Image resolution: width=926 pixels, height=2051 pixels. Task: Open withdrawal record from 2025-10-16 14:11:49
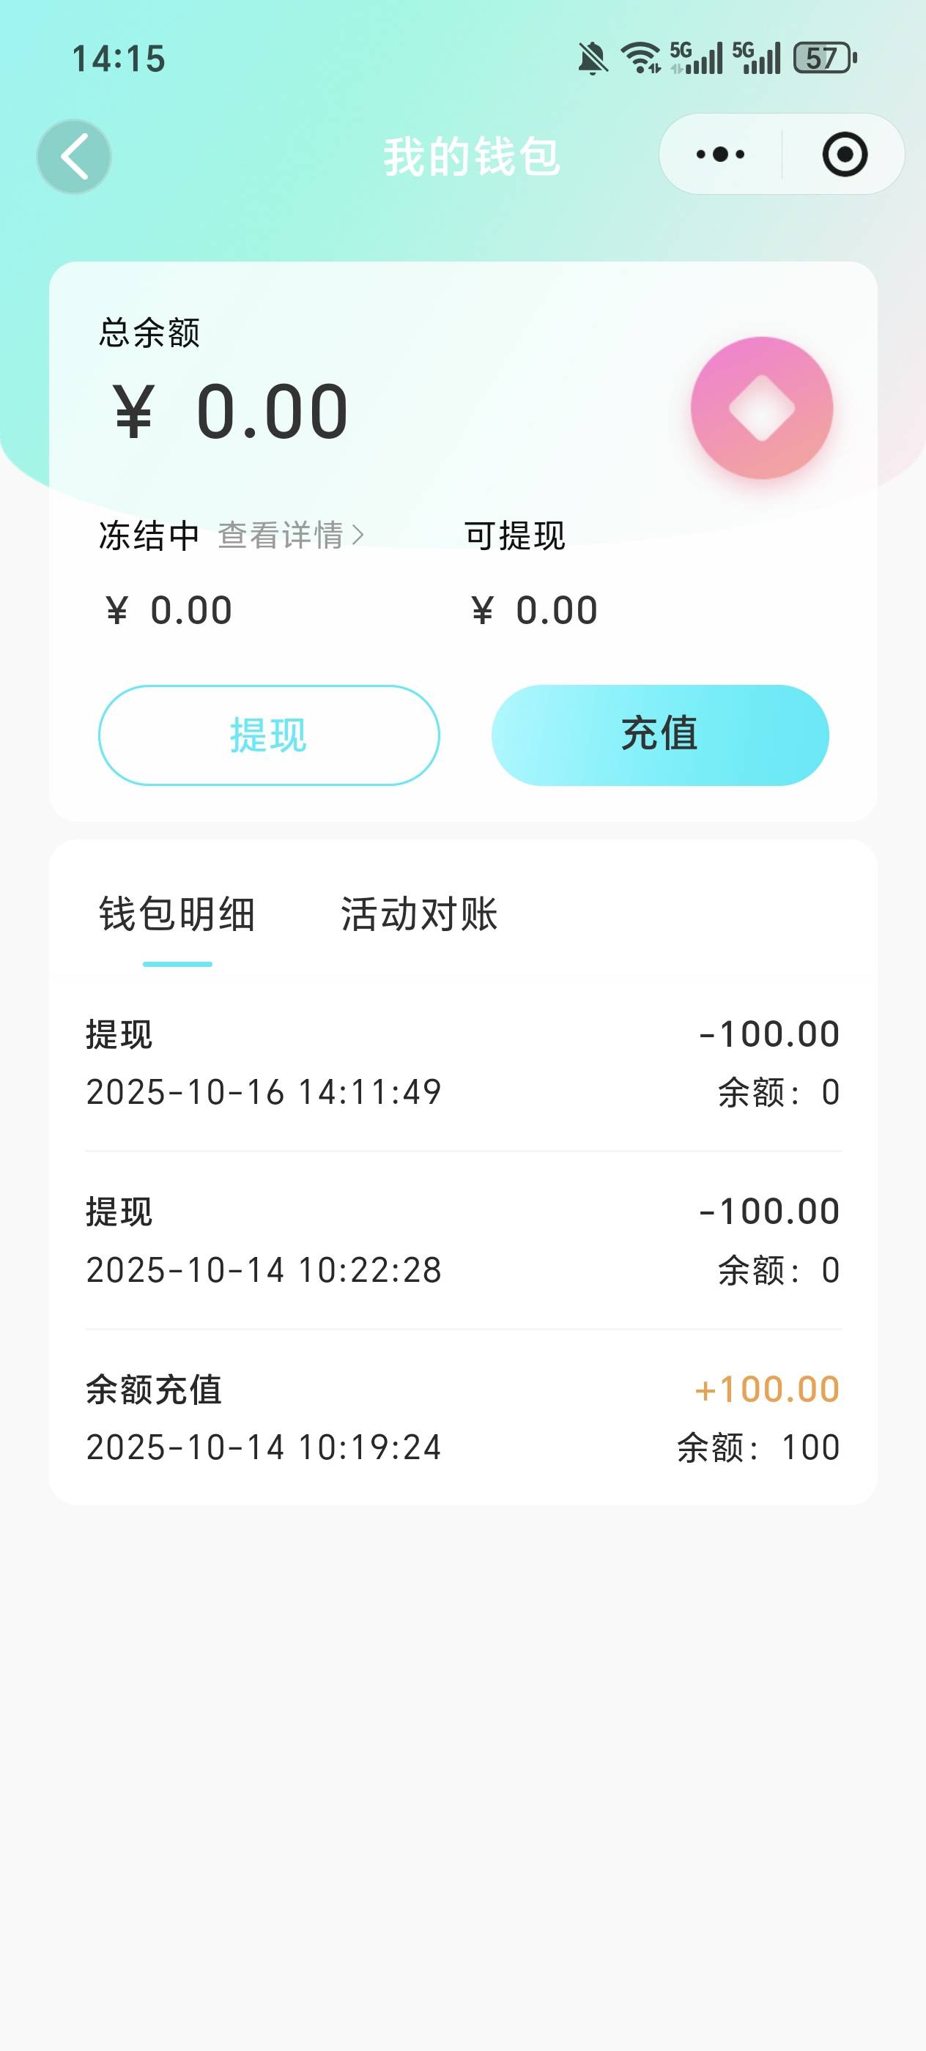(462, 1063)
